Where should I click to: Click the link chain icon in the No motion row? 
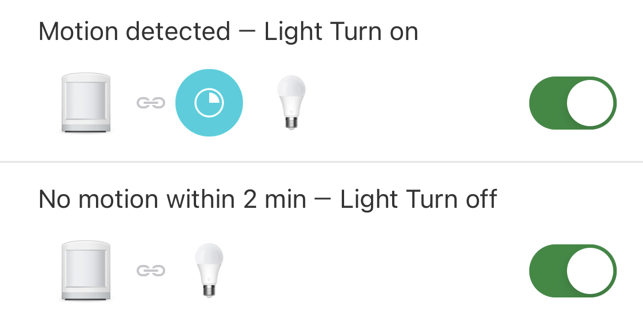(150, 271)
